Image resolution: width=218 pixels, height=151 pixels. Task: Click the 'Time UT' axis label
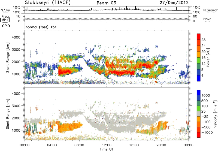[107, 149]
